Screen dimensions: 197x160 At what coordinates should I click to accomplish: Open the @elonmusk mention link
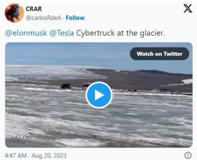click(x=26, y=33)
